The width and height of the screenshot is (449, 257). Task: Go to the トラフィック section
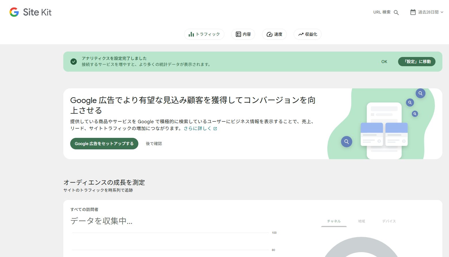204,34
